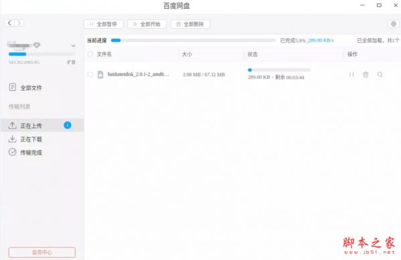The width and height of the screenshot is (401, 260).
Task: Toggle the select-all checkbox beside 文件名
Action: click(x=90, y=54)
